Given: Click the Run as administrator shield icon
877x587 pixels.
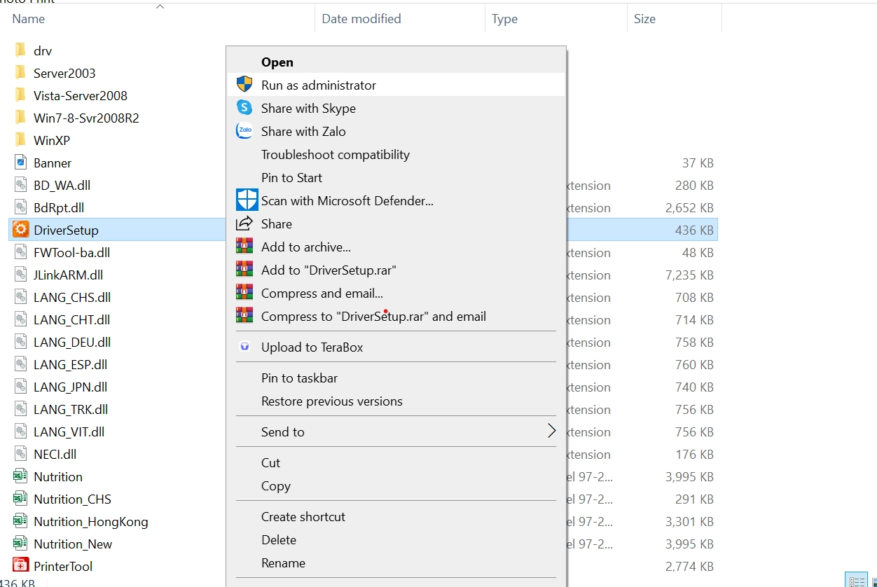Looking at the screenshot, I should click(244, 85).
